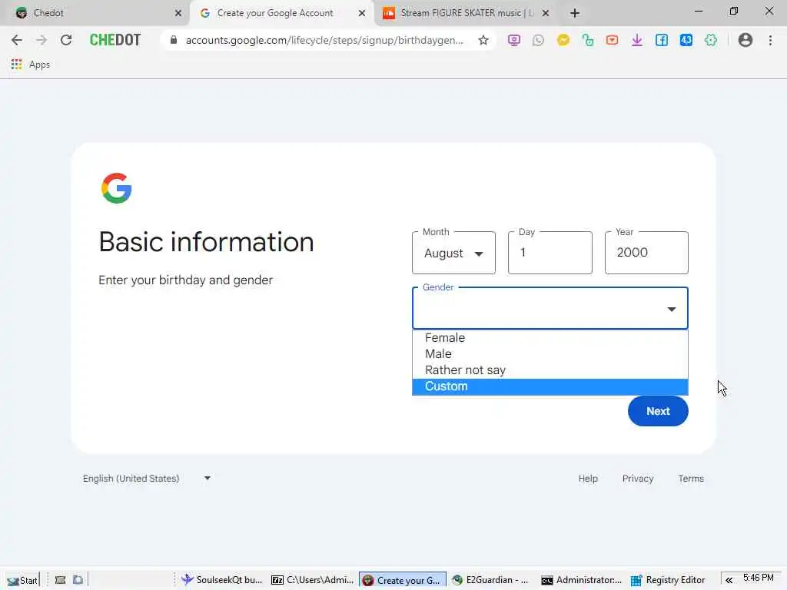The height and width of the screenshot is (590, 787).
Task: View the site lock security icon
Action: click(174, 40)
